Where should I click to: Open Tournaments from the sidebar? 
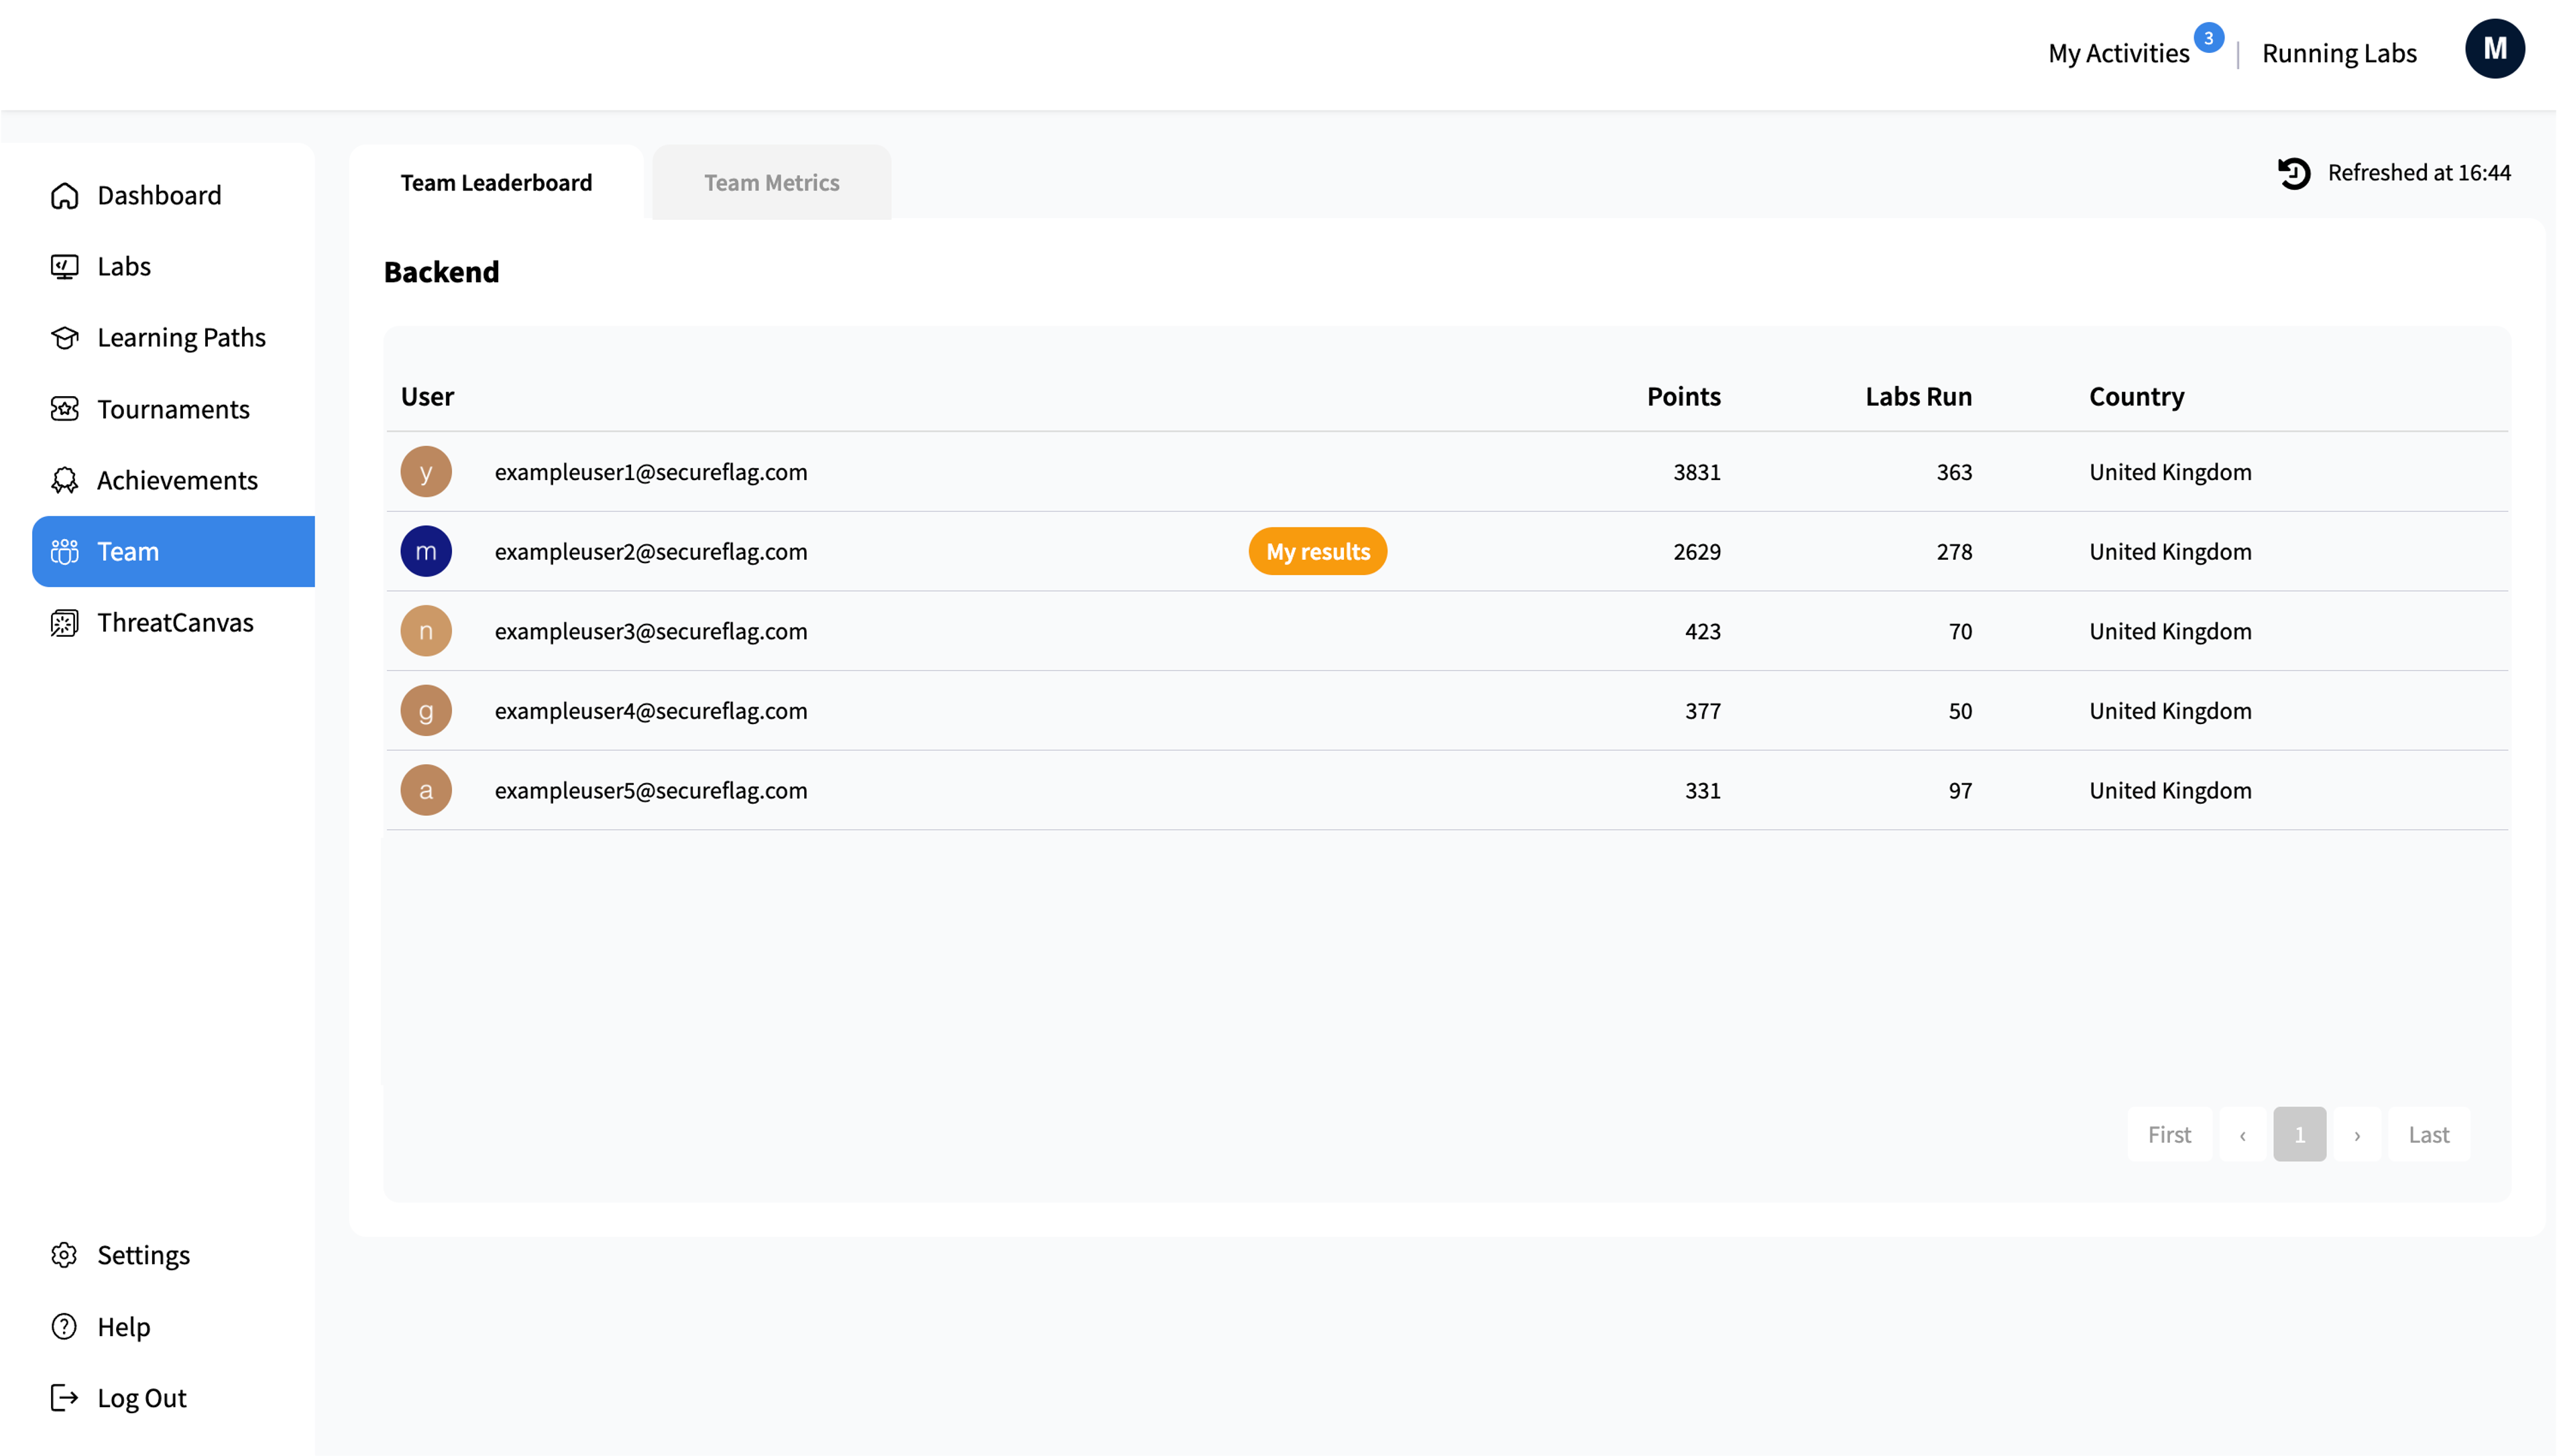pos(173,409)
